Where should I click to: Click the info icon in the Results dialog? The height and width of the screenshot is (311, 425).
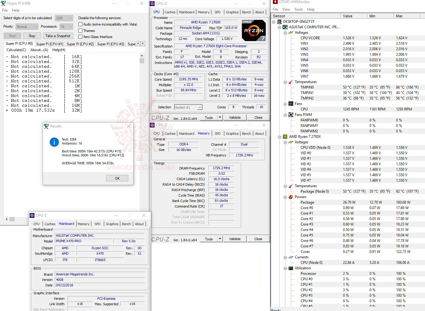point(54,142)
